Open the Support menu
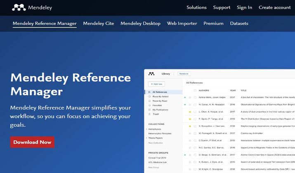295x173 pixels. point(222,7)
